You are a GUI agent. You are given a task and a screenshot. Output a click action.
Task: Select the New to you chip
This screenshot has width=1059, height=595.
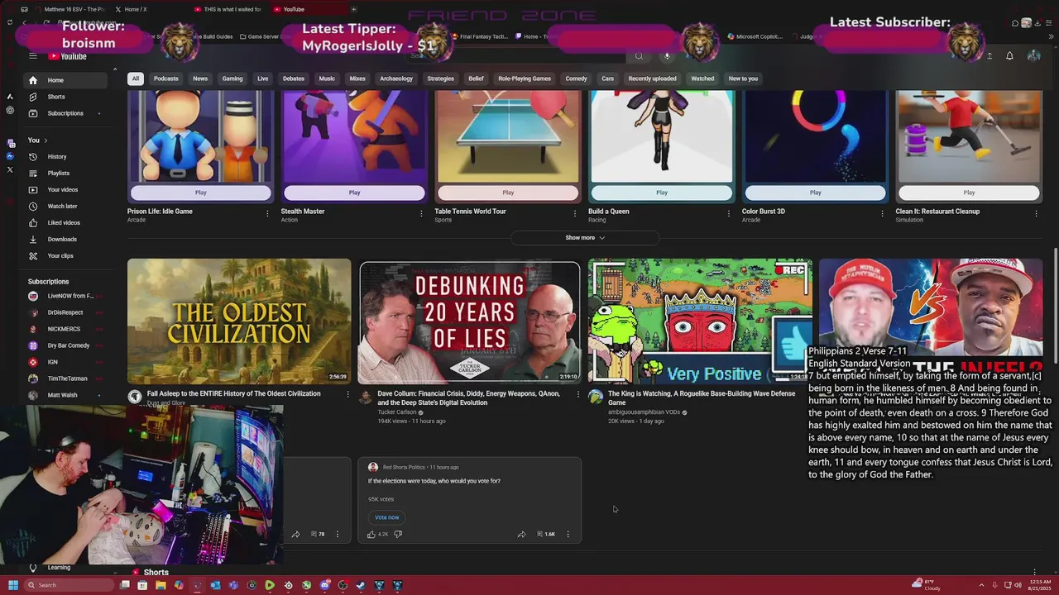743,79
